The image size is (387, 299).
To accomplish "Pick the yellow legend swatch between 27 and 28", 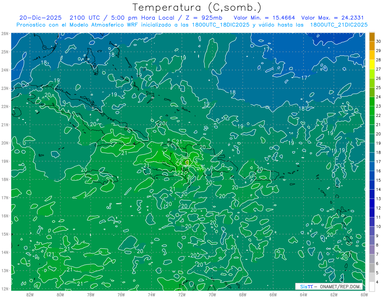I will 372,65.
